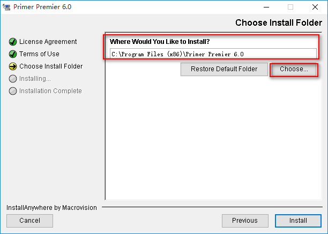
Task: Abort setup with the Cancel button
Action: coord(29,221)
